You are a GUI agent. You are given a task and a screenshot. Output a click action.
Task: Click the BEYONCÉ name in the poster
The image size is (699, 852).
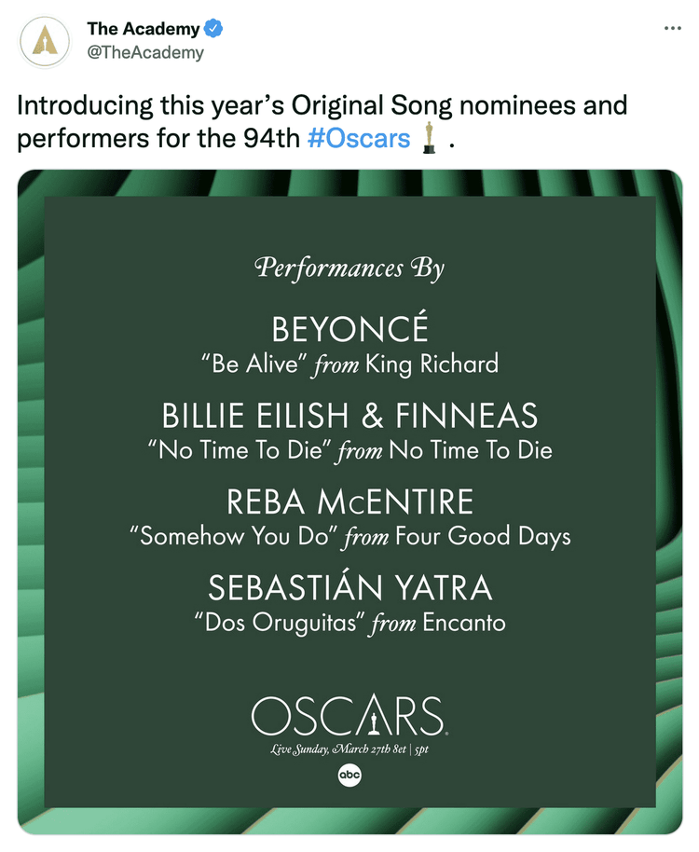point(349,329)
